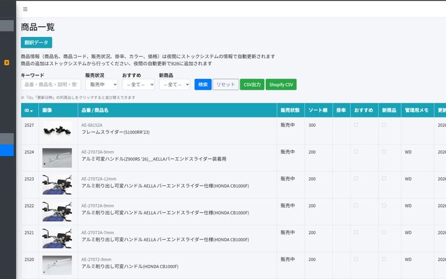This screenshot has height=279, width=446.
Task: Click the リセット button
Action: pos(226,85)
